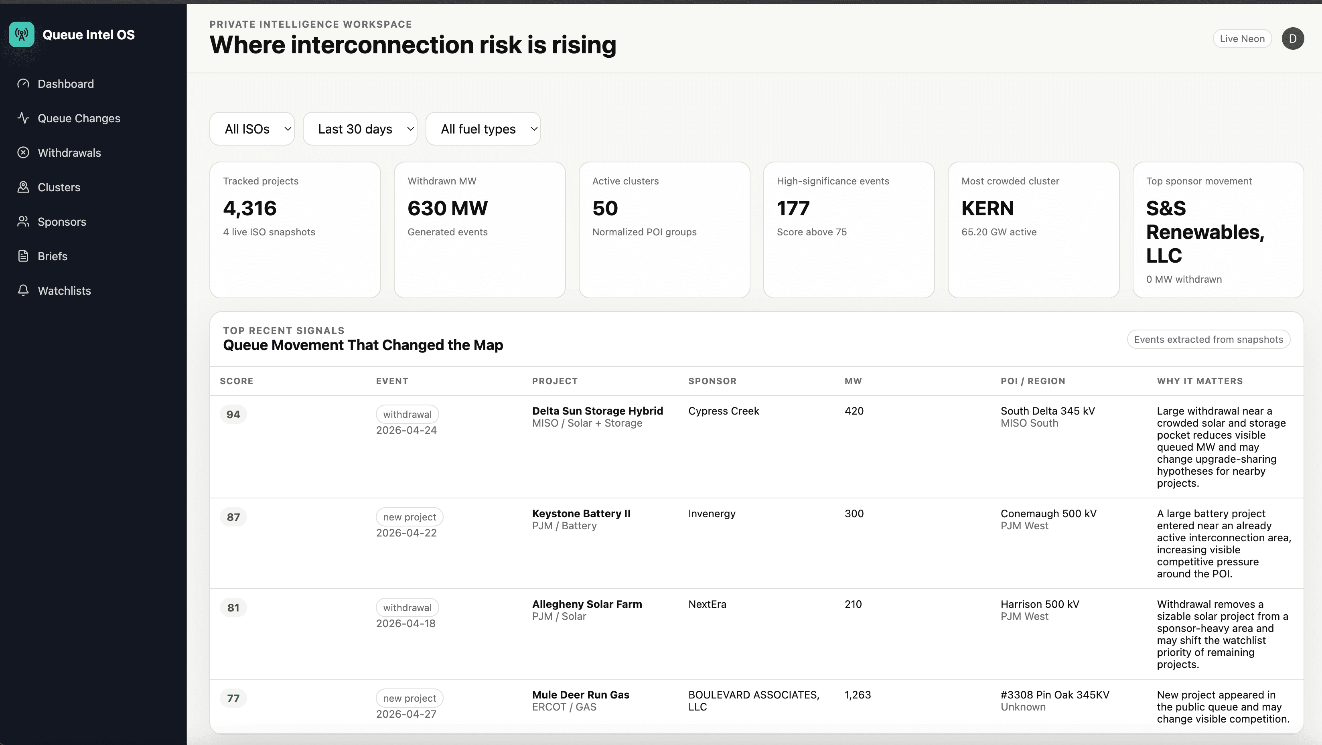The height and width of the screenshot is (745, 1322).
Task: Click the SCORE column header
Action: tap(237, 381)
